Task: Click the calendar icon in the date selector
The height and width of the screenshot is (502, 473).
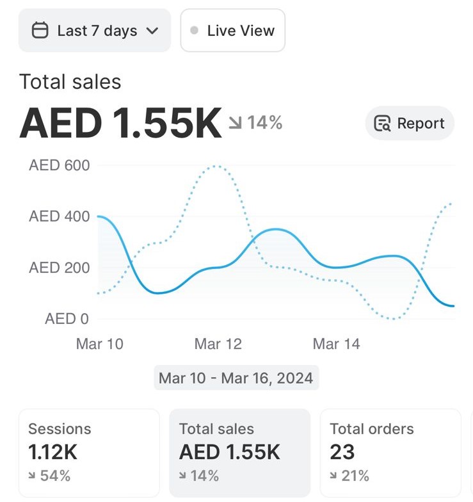Action: click(x=40, y=30)
